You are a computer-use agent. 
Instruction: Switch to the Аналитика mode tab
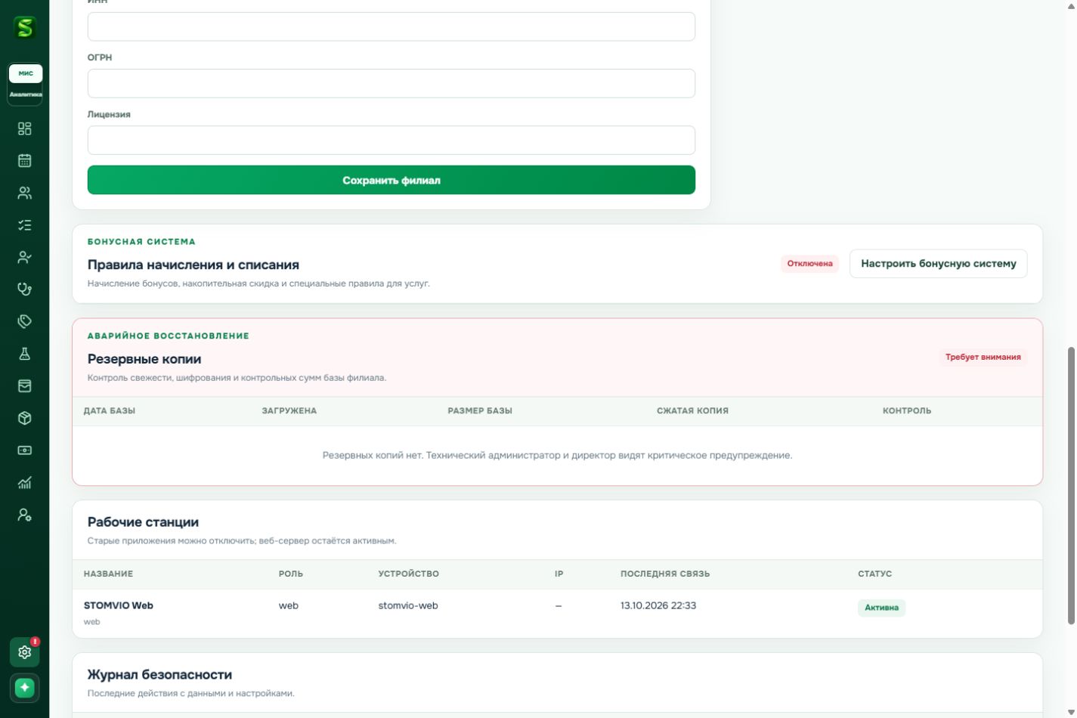(26, 94)
